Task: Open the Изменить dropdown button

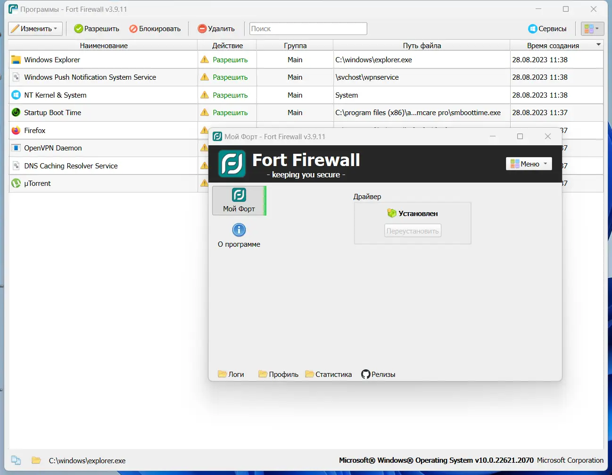Action: point(35,29)
